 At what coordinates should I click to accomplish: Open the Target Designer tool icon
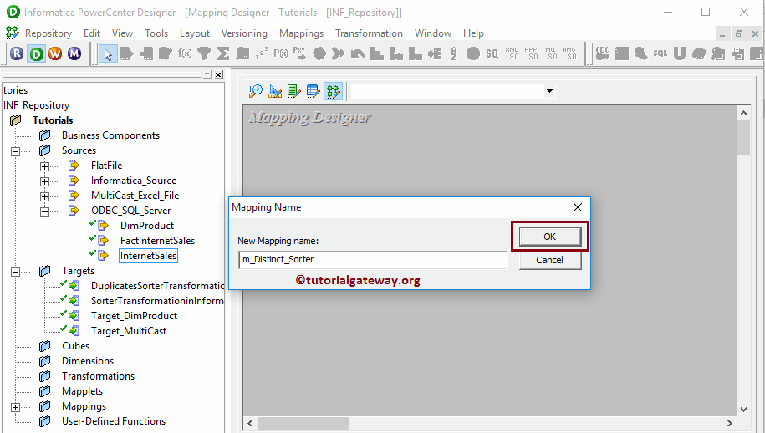(275, 91)
